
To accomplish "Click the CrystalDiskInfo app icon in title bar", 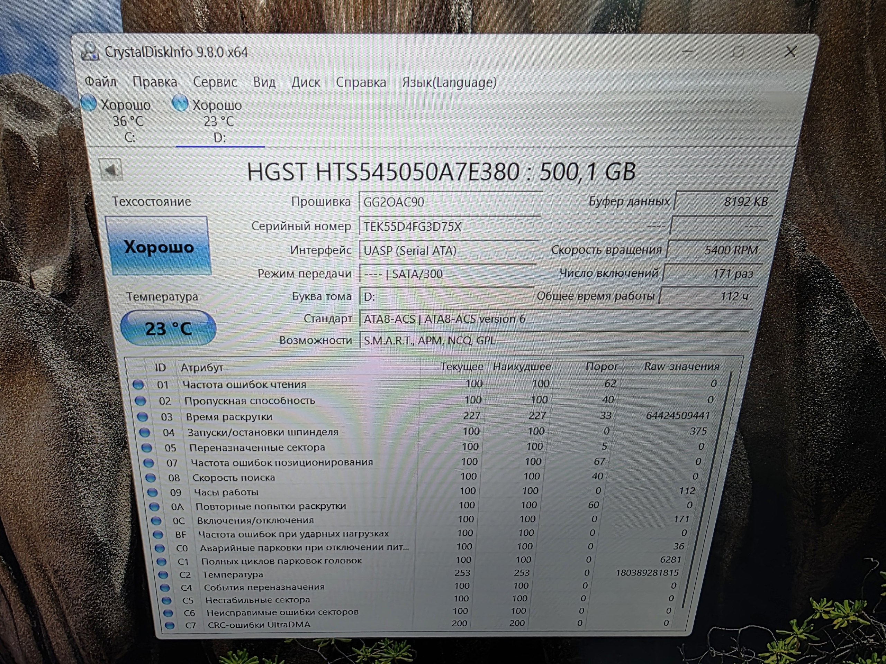I will pos(90,51).
